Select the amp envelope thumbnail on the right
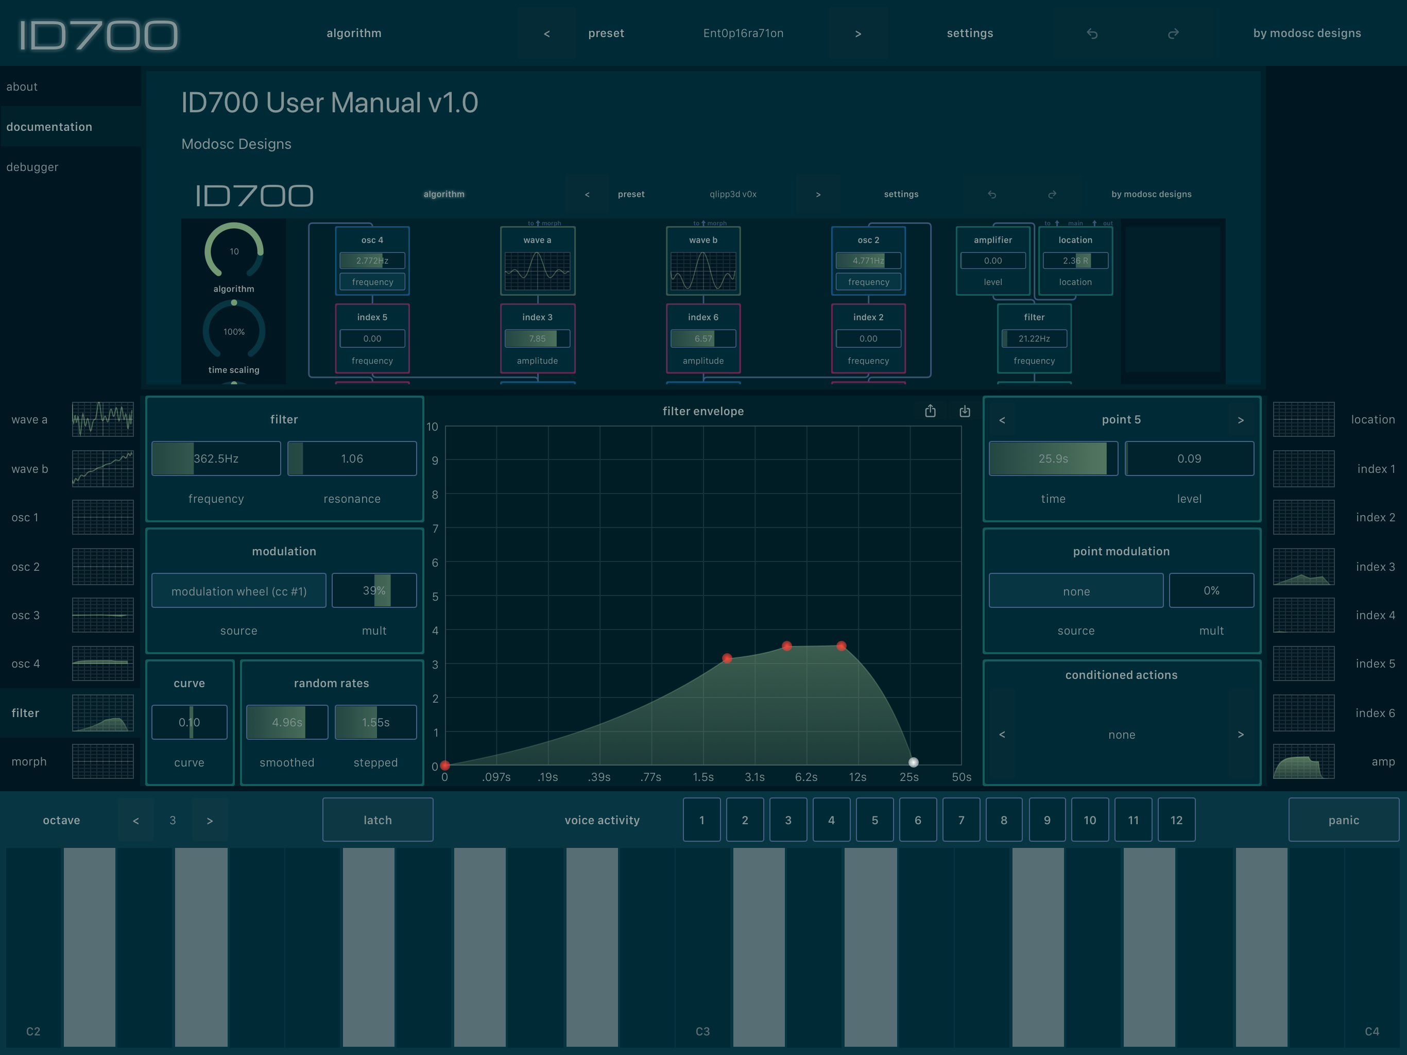The width and height of the screenshot is (1407, 1055). 1304,762
